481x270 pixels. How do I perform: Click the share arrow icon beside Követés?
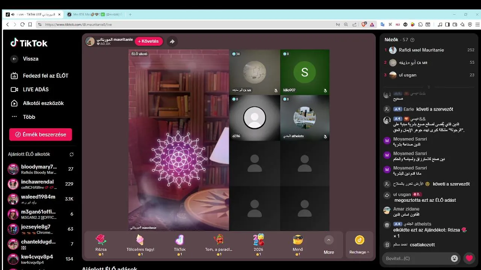(172, 42)
